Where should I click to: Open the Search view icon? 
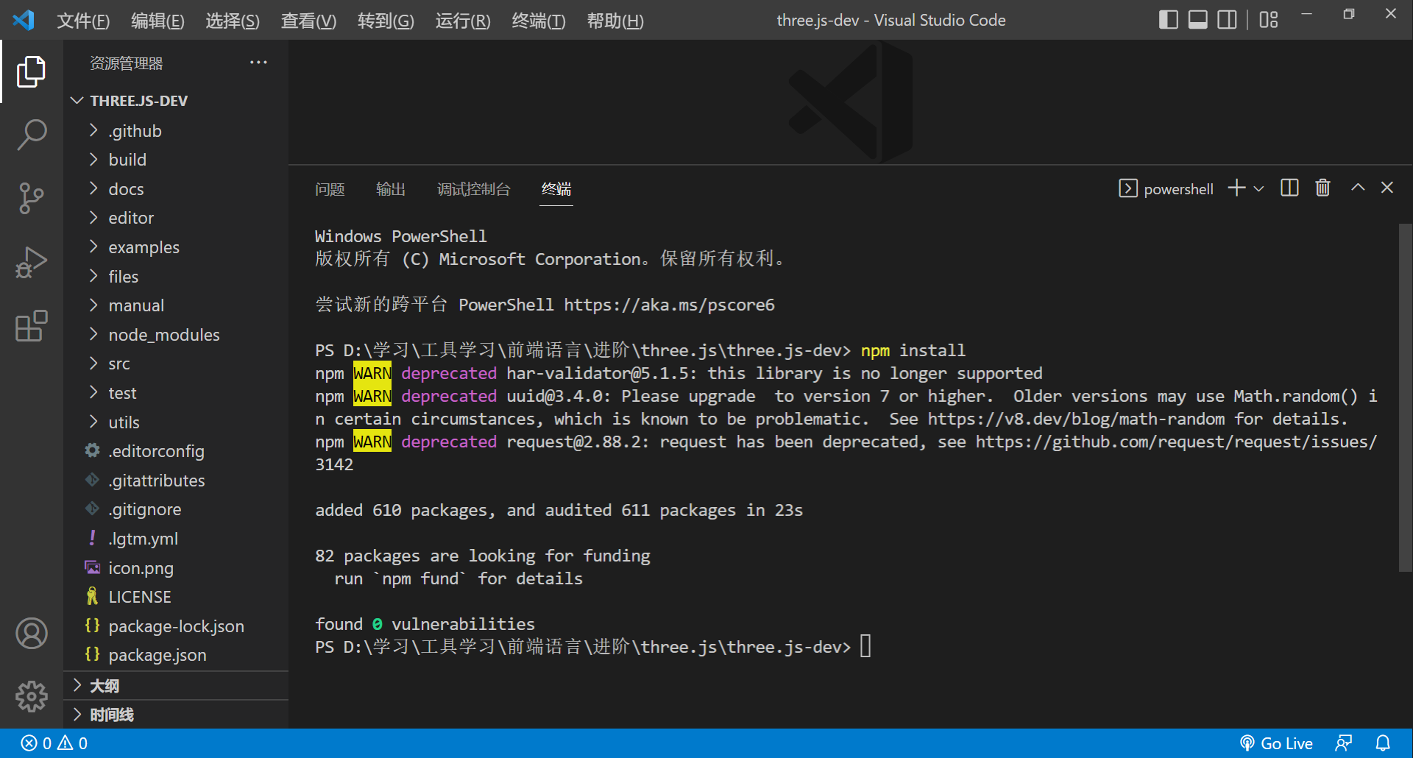coord(31,135)
